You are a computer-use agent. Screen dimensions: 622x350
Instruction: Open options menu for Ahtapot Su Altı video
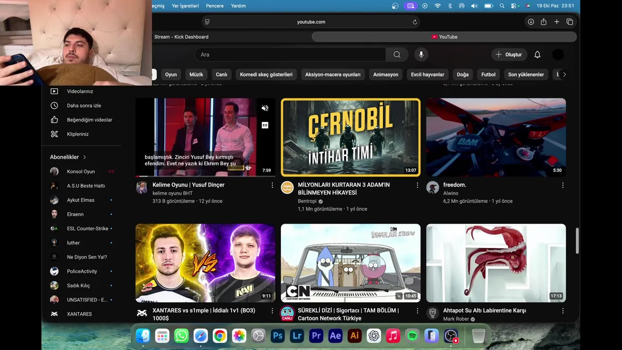pos(563,311)
